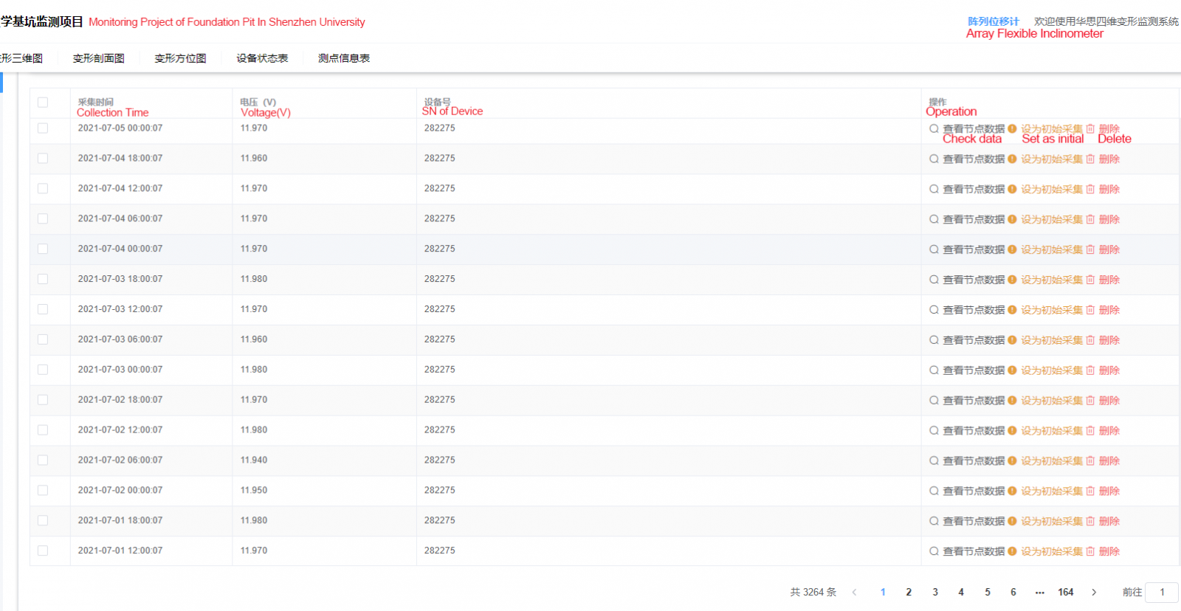
Task: Click trash icon in 2021-07-01 12:00:07 row
Action: click(x=1090, y=551)
